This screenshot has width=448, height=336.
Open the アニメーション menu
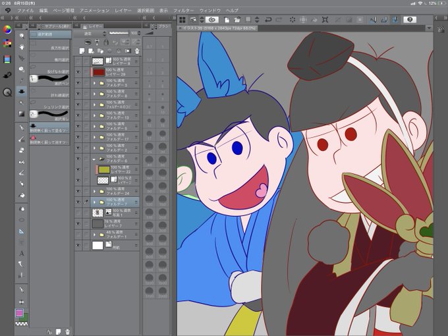click(x=94, y=11)
